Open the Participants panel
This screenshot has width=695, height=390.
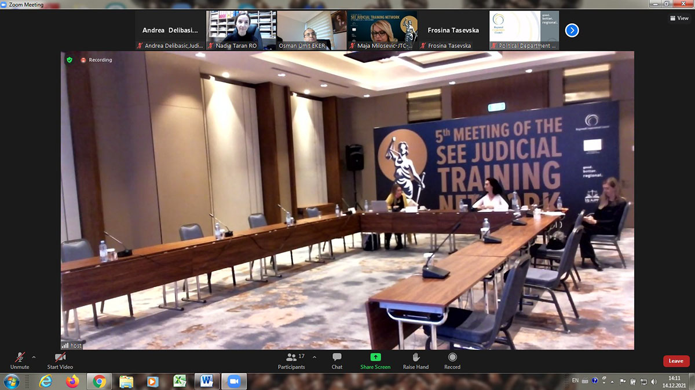pyautogui.click(x=291, y=361)
